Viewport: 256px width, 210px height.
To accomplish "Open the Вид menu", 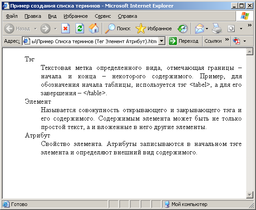I will click(52, 16).
